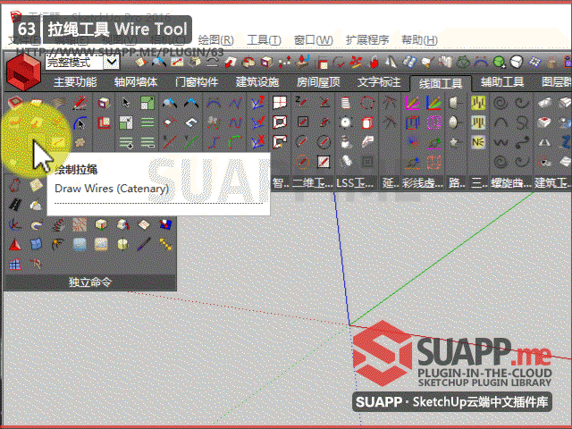Open the 工具(T) menu

point(265,39)
